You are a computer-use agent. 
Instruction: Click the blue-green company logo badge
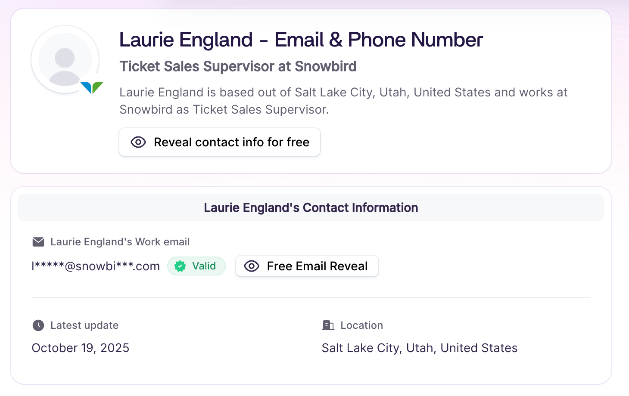point(92,87)
